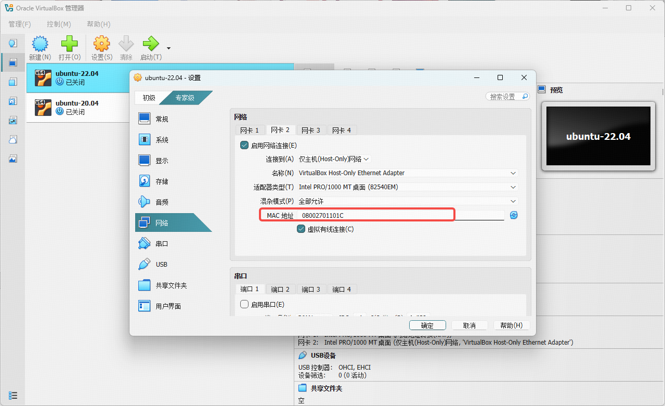This screenshot has height=406, width=665.
Task: Enable the 启用串口(E) checkbox
Action: (244, 305)
